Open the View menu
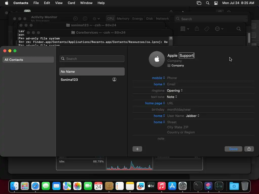Screen dimensions: 259x194 tap(59, 3)
